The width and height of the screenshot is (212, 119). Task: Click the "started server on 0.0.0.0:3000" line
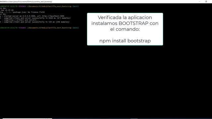pos(32,16)
